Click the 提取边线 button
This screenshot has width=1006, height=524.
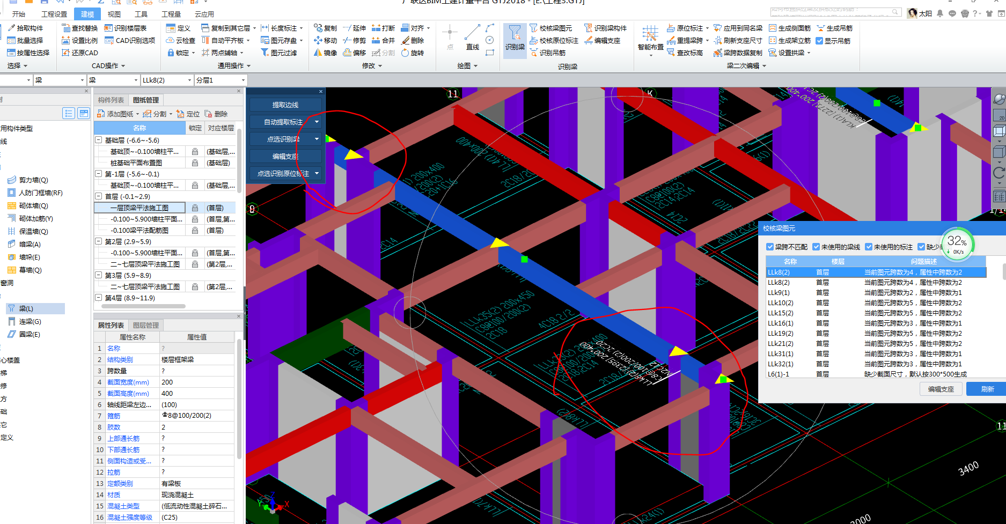pyautogui.click(x=285, y=105)
